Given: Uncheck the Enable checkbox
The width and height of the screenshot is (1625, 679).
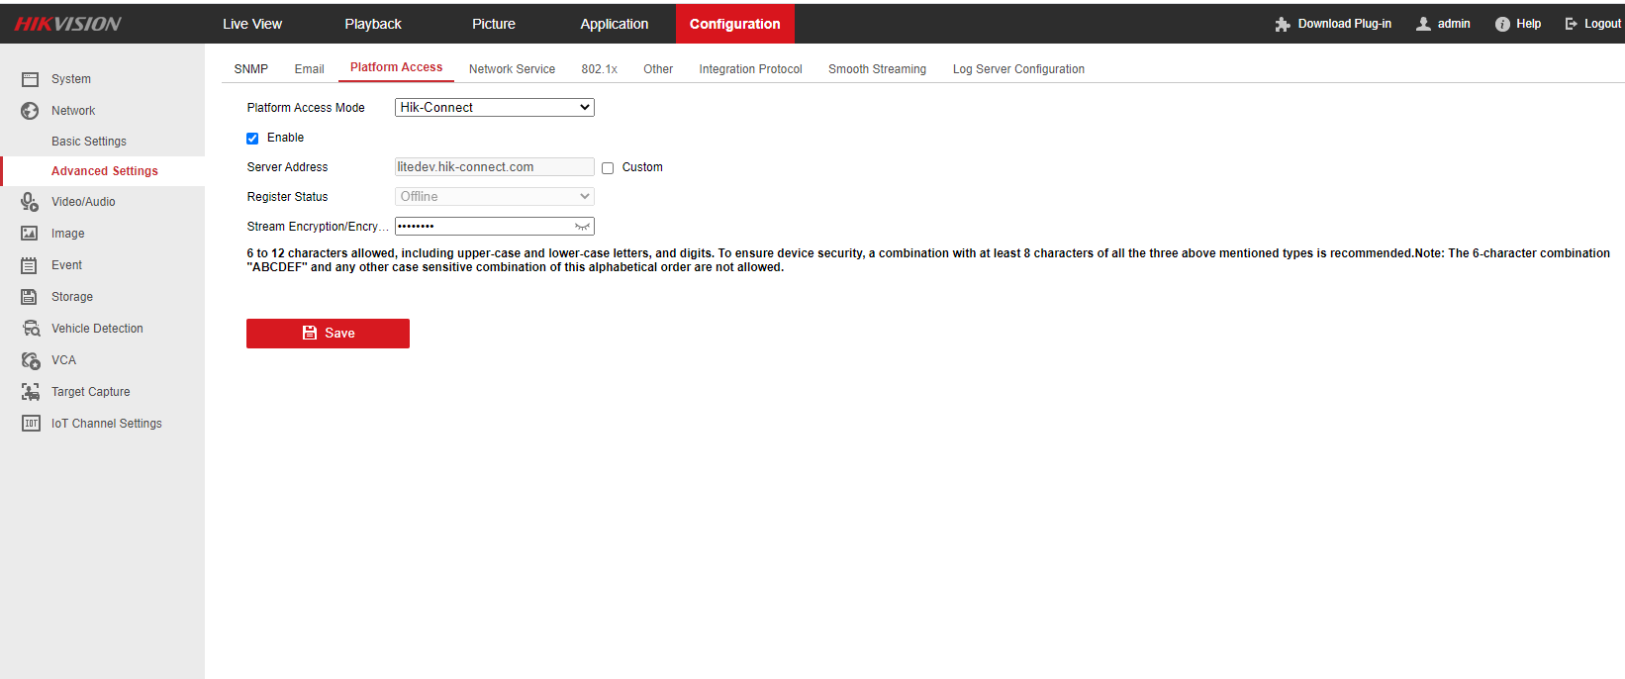Looking at the screenshot, I should click(x=252, y=139).
